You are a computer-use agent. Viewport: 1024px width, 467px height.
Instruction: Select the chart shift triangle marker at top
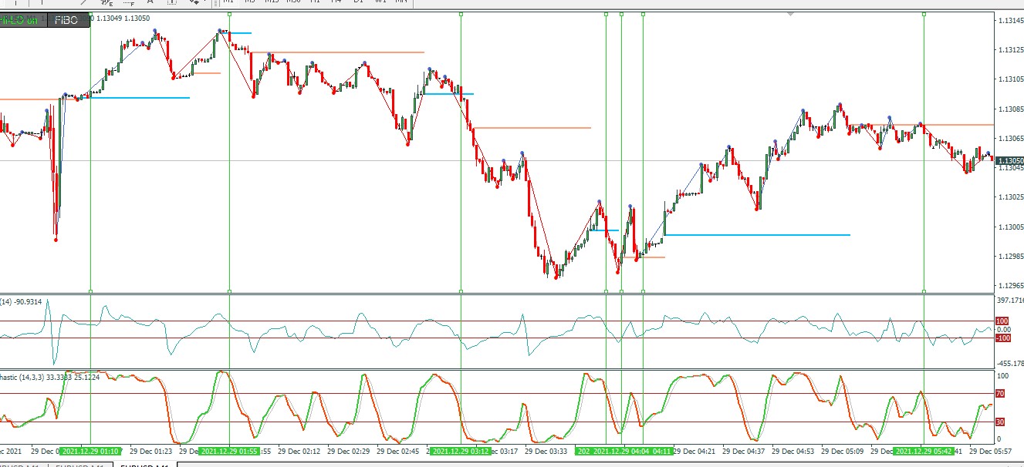[790, 14]
